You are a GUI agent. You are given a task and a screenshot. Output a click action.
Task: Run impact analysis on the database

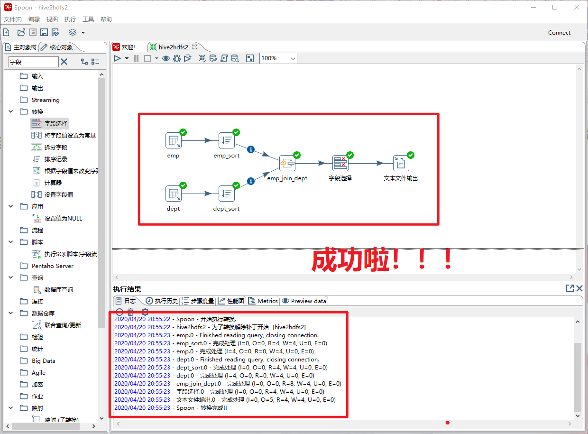click(x=213, y=58)
